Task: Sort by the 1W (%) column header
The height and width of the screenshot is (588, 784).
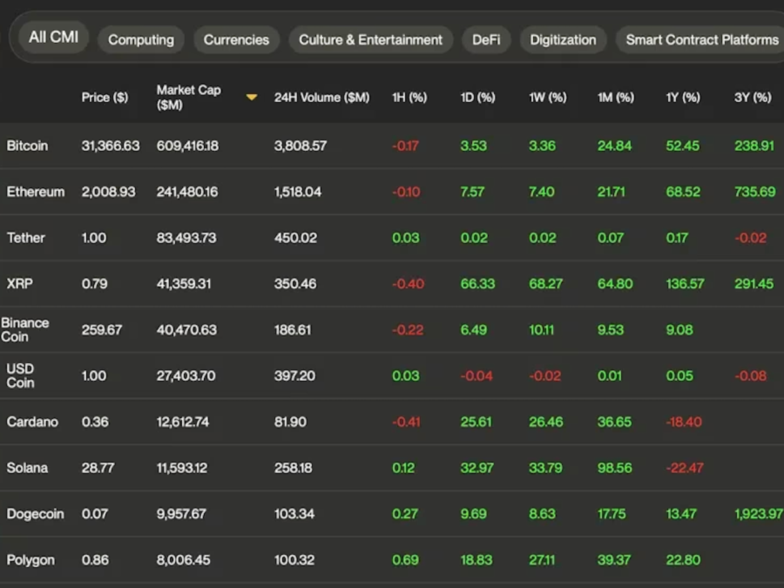Action: [547, 97]
